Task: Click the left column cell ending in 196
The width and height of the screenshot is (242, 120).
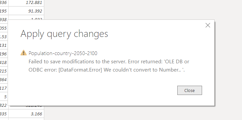Action: click(x=4, y=54)
